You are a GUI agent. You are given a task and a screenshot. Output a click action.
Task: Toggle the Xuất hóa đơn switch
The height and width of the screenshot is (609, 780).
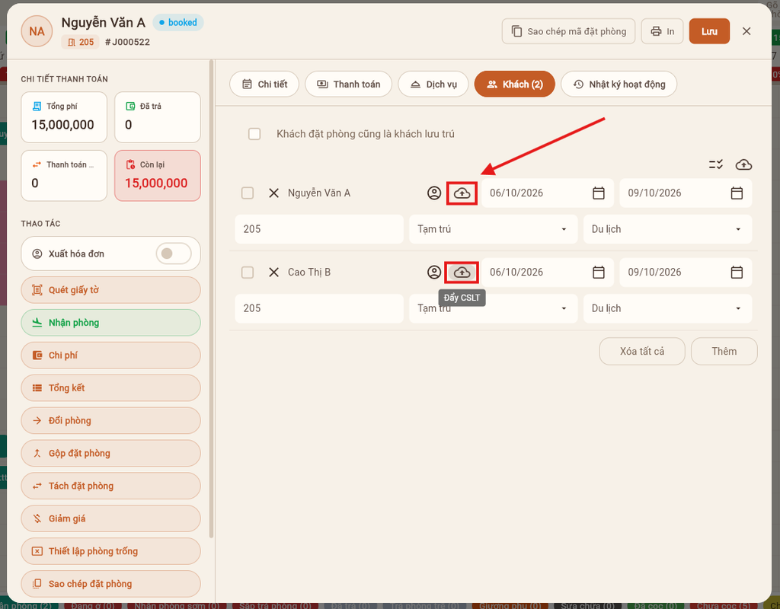pyautogui.click(x=173, y=253)
